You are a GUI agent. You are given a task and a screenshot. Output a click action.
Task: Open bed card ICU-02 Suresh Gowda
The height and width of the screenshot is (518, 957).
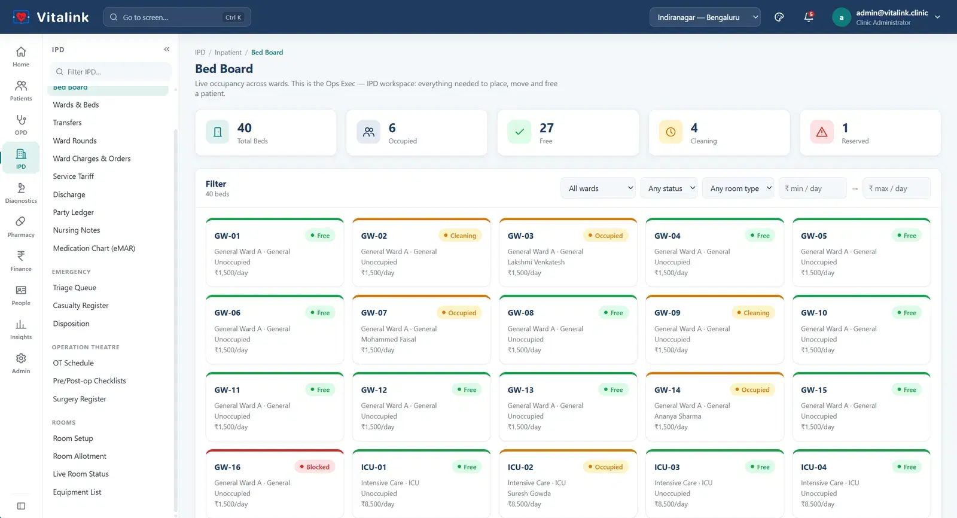click(x=568, y=484)
